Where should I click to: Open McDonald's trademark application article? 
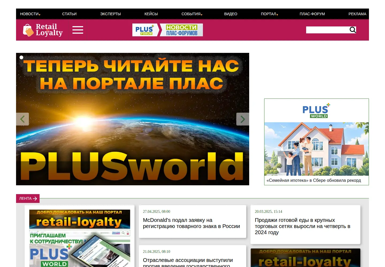click(191, 223)
